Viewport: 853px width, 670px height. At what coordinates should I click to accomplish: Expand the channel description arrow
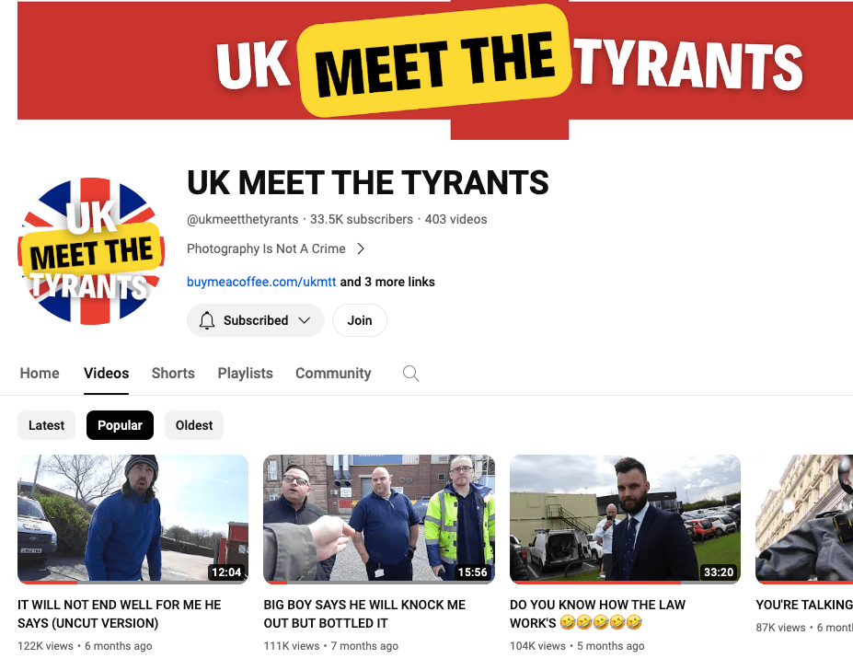pos(360,248)
